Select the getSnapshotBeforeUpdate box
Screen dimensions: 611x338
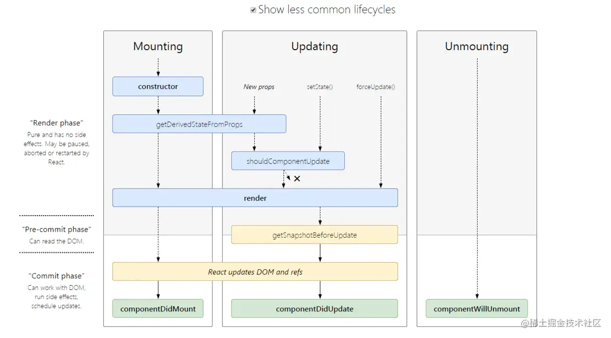click(314, 235)
